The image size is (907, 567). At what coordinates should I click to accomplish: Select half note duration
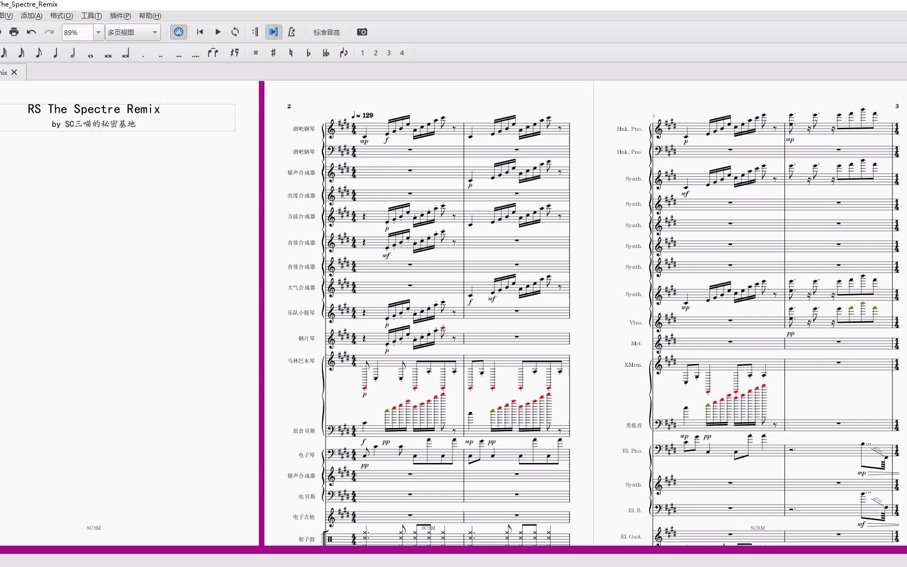[73, 53]
